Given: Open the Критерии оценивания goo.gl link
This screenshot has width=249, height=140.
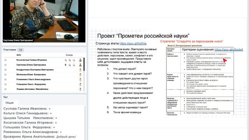Looking at the screenshot, I should click(229, 49).
